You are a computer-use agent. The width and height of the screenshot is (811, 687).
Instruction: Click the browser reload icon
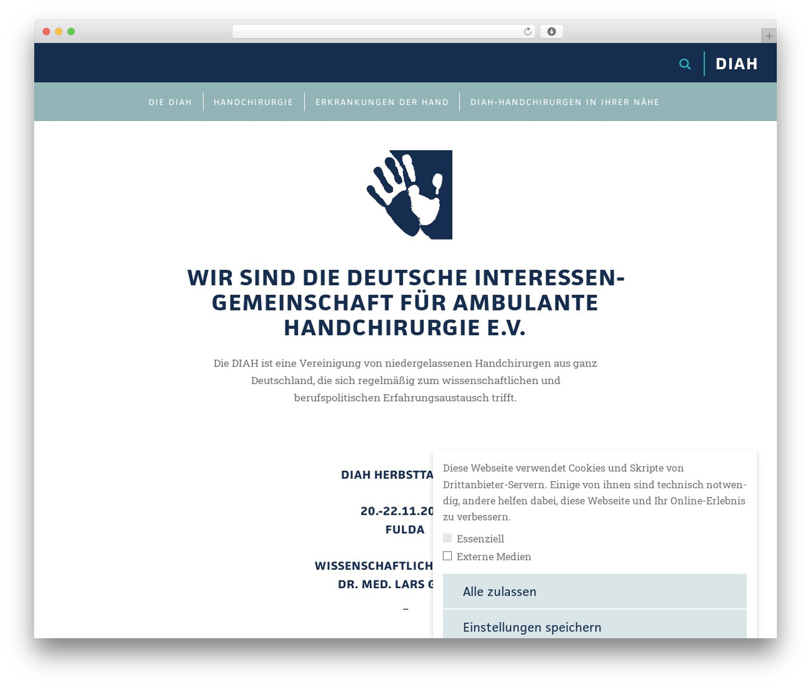tap(528, 32)
